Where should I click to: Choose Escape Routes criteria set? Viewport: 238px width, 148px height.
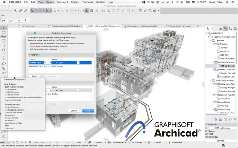point(12,118)
